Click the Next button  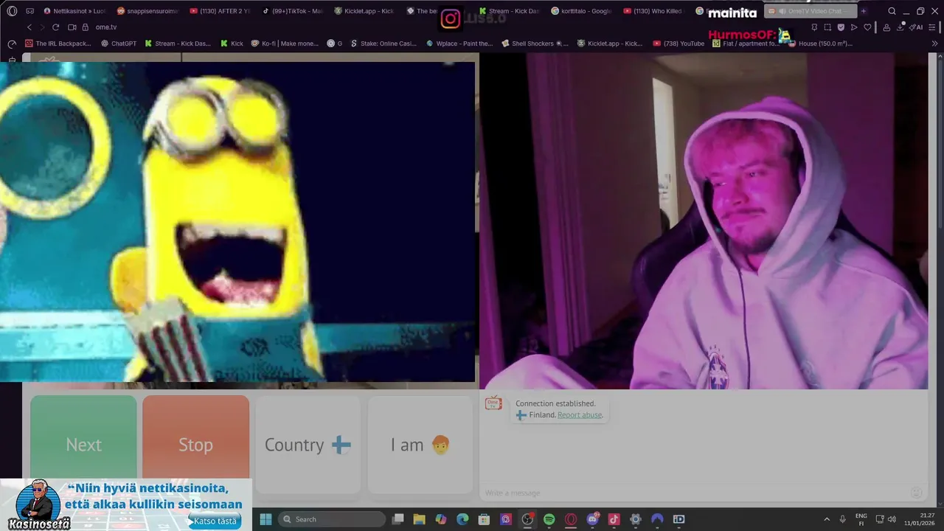(83, 445)
